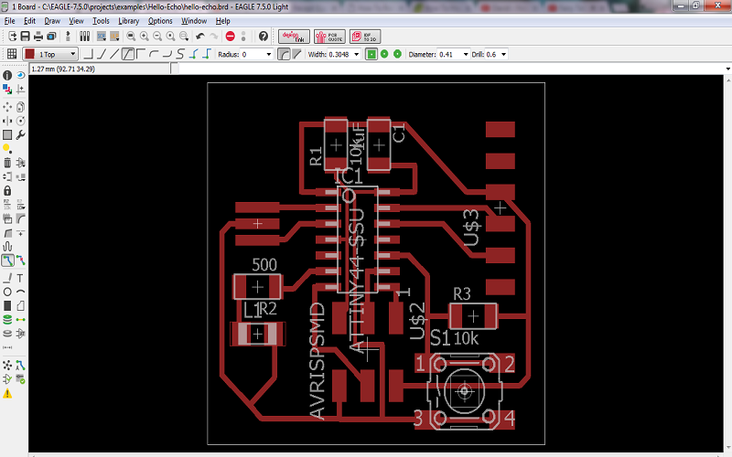Click the R3 resistor on the board
Viewport: 732px width, 457px height.
(x=473, y=315)
